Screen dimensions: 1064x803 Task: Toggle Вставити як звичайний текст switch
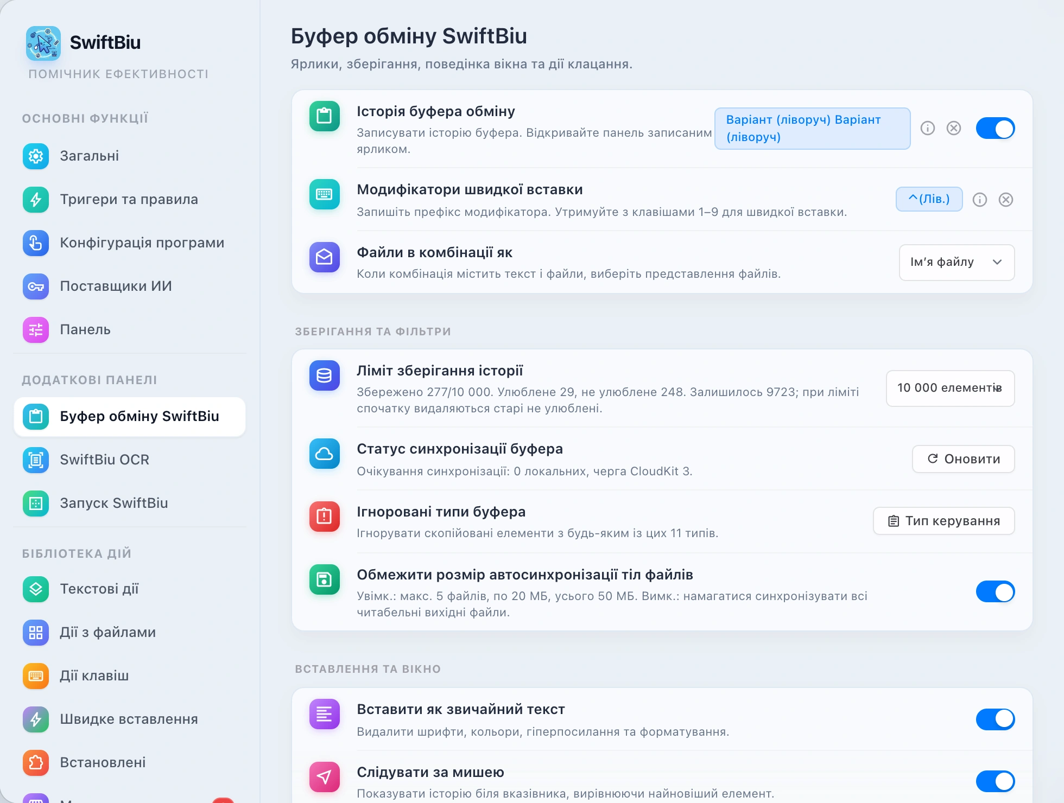pyautogui.click(x=996, y=719)
